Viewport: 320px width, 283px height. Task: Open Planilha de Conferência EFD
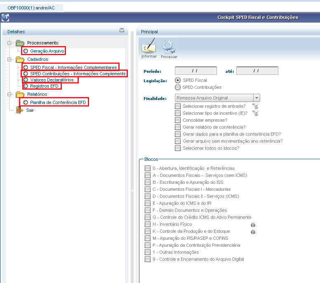click(58, 102)
